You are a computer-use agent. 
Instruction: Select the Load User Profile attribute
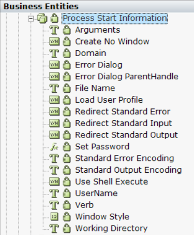tap(109, 100)
